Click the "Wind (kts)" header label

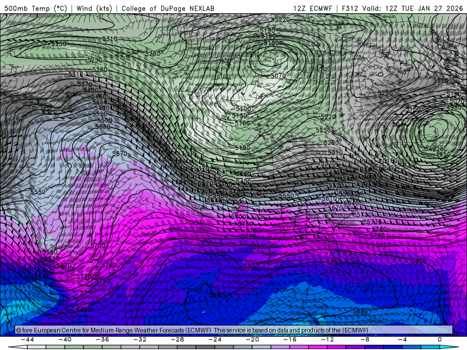tap(95, 8)
